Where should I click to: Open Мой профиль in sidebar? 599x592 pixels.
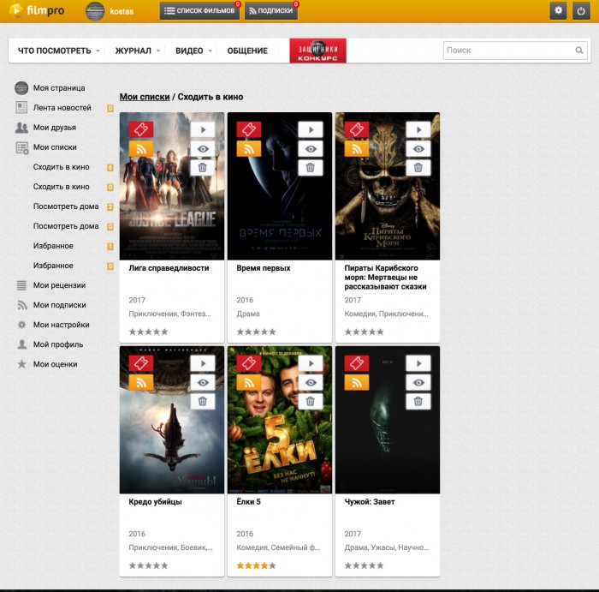click(x=50, y=344)
